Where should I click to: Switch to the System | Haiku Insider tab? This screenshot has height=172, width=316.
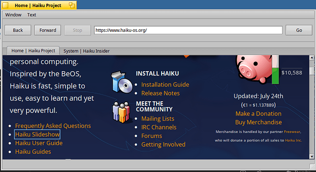[x=87, y=51]
